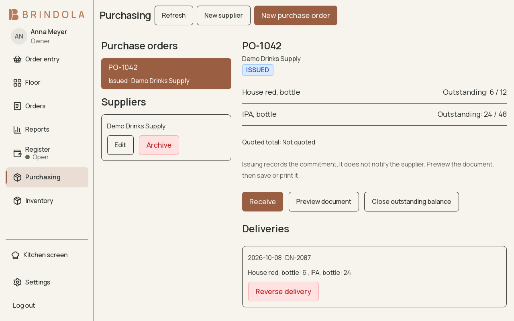514x321 pixels.
Task: Click the ISSUED status badge
Action: point(258,70)
